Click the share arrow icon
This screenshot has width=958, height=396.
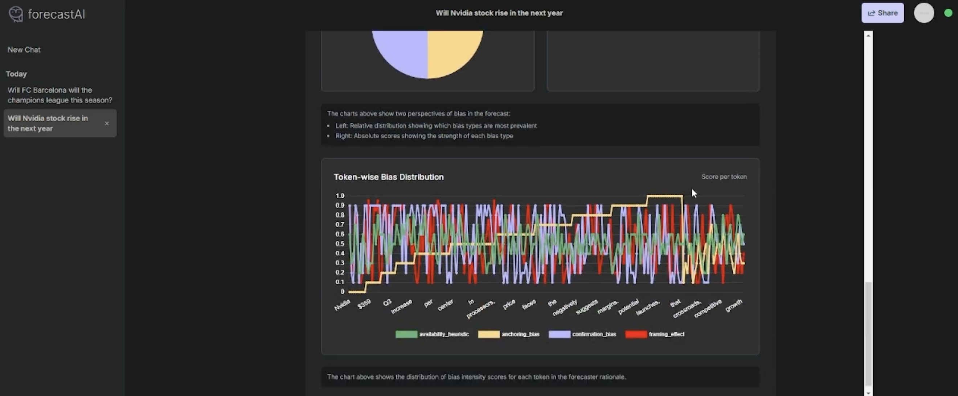pyautogui.click(x=871, y=13)
